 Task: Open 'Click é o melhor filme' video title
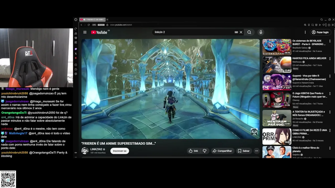(x=306, y=149)
